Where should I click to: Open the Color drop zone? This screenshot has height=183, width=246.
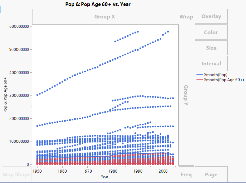tap(211, 32)
